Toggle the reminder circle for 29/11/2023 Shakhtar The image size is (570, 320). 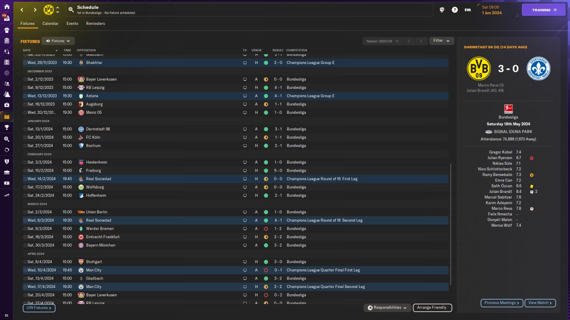pos(25,63)
